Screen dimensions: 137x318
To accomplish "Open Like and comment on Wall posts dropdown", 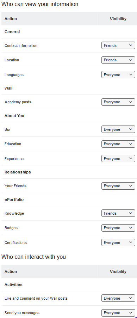I will (x=118, y=298).
